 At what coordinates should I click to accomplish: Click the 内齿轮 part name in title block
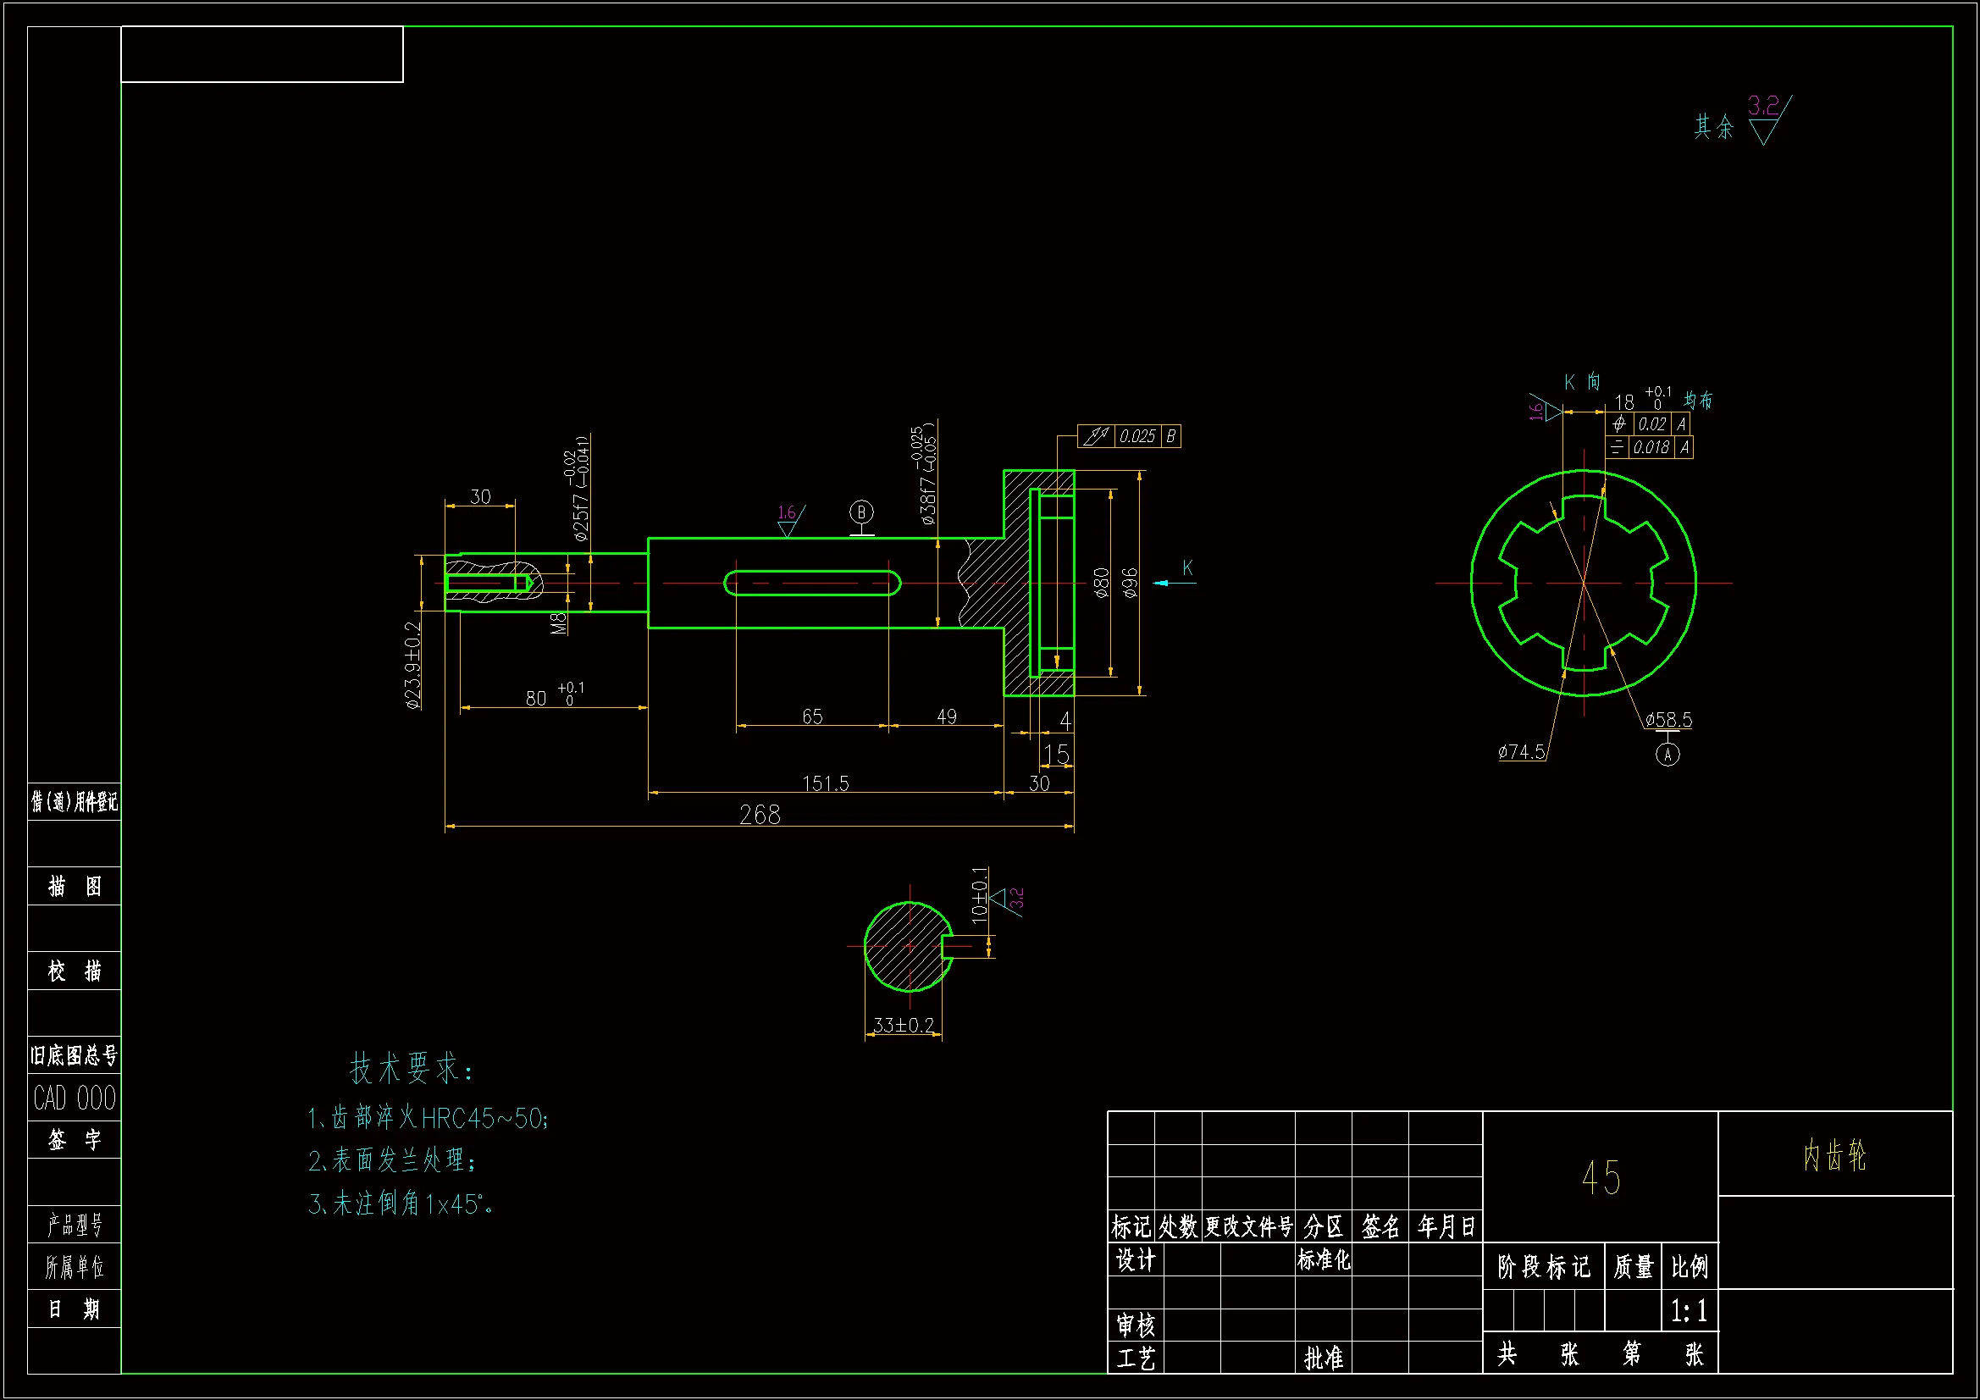point(1834,1155)
